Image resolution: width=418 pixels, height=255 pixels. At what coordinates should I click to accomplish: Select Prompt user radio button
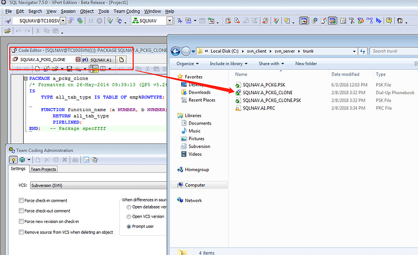[129, 227]
